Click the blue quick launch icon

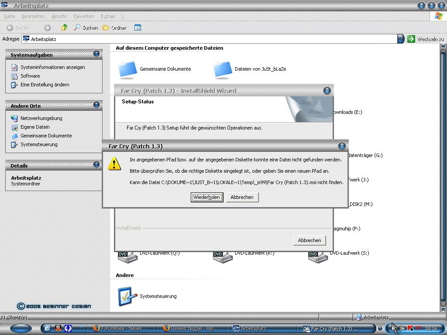pos(68,328)
